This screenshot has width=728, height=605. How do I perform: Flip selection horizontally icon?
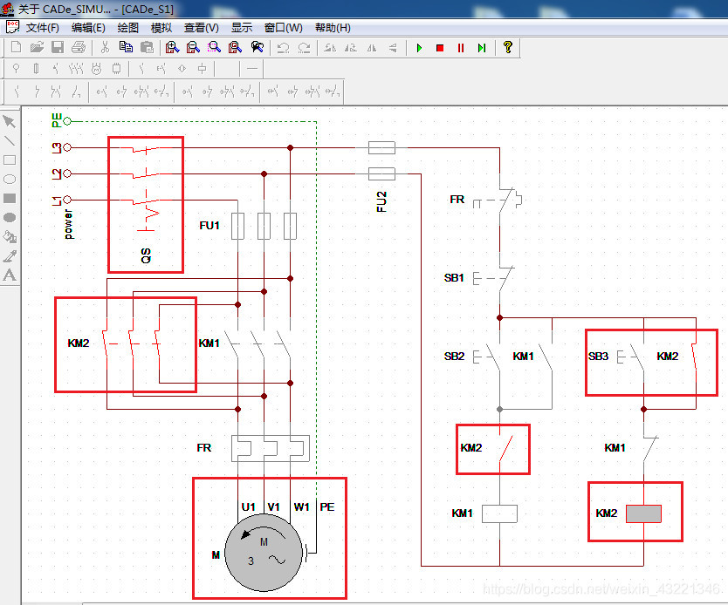372,48
